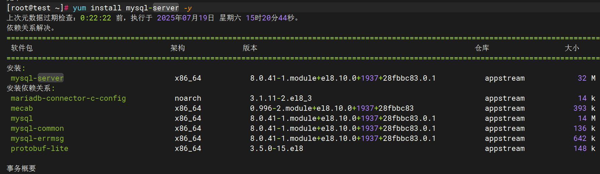The width and height of the screenshot is (600, 174).
Task: Click the size value 136 k
Action: tap(585, 128)
